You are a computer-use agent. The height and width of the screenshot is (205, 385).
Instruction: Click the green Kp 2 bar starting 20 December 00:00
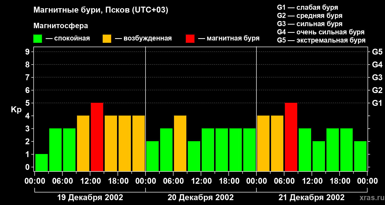pyautogui.click(x=152, y=156)
